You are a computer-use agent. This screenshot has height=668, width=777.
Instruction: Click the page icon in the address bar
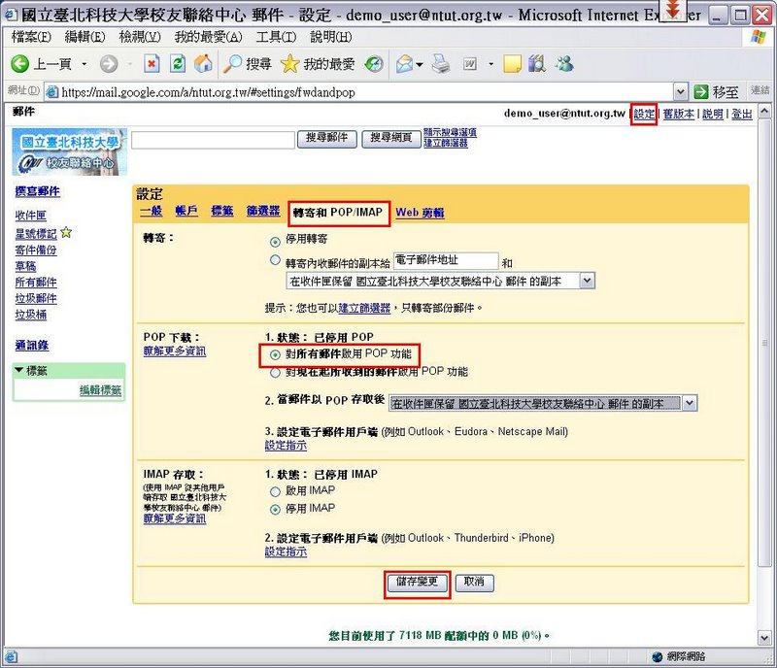point(52,91)
